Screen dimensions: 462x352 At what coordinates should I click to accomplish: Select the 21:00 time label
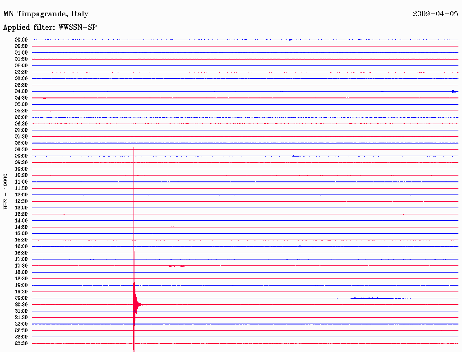click(x=21, y=311)
